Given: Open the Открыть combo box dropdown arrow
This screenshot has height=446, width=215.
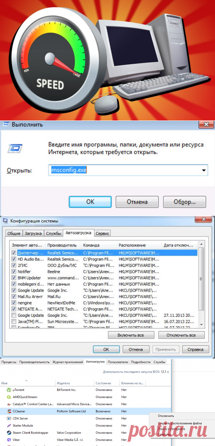Looking at the screenshot, I should pyautogui.click(x=203, y=170).
